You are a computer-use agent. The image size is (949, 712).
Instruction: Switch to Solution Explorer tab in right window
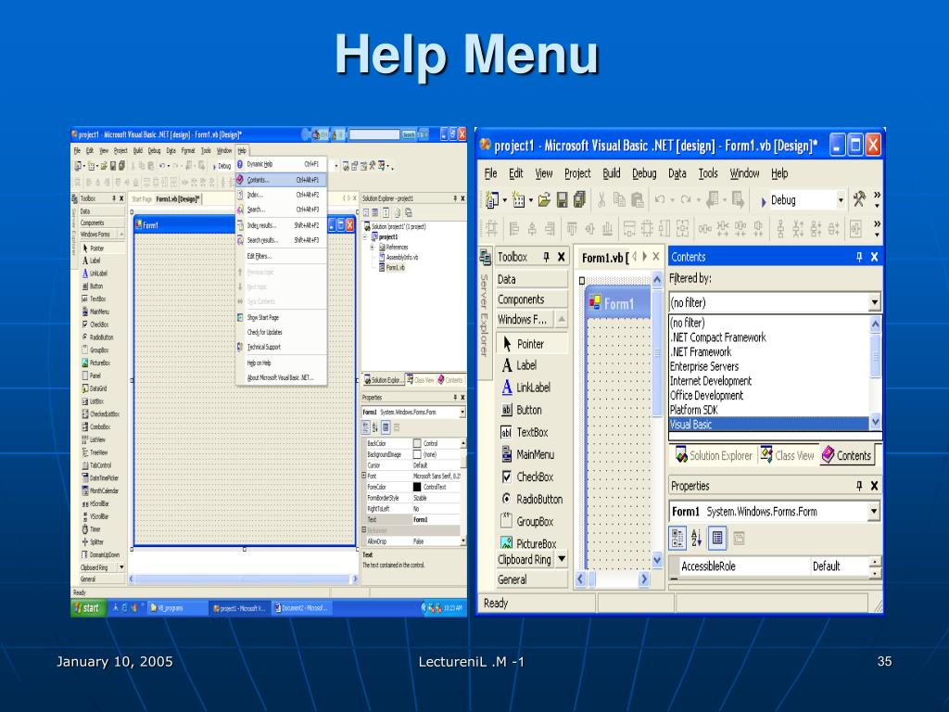pos(715,455)
